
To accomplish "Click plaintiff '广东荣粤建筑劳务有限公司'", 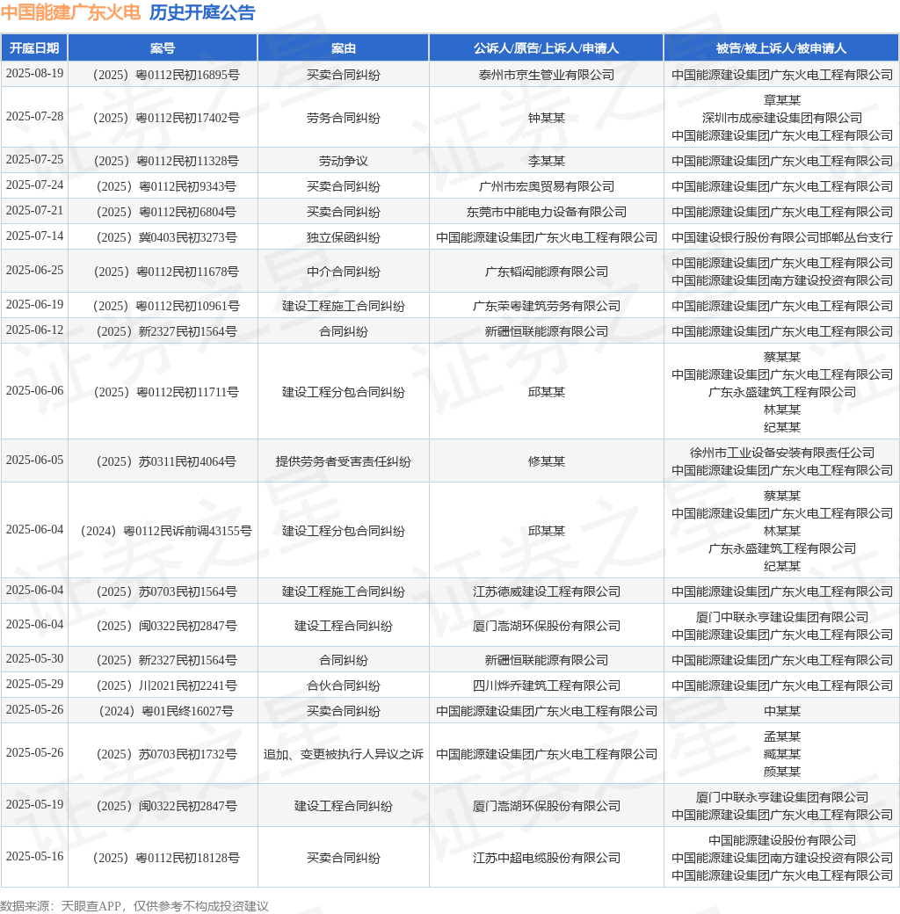I will tap(546, 306).
